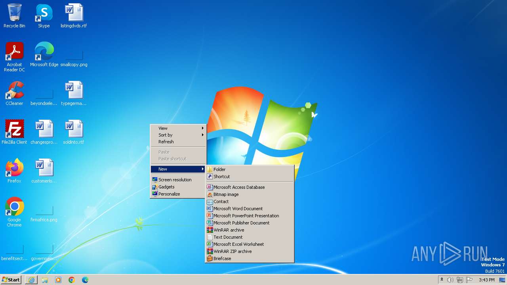Create new Microsoft Excel Worksheet
507x285 pixels.
coord(250,244)
